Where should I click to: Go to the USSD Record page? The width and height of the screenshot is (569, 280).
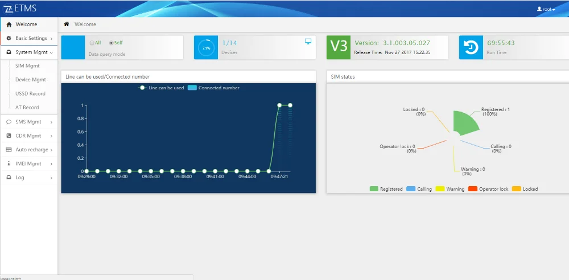pos(30,94)
